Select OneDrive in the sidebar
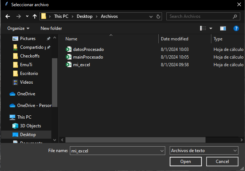 coord(26,94)
